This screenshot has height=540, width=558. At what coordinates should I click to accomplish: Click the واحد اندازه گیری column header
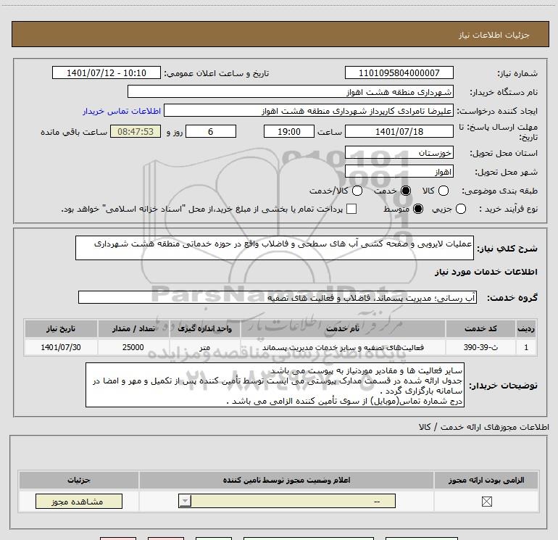point(204,328)
